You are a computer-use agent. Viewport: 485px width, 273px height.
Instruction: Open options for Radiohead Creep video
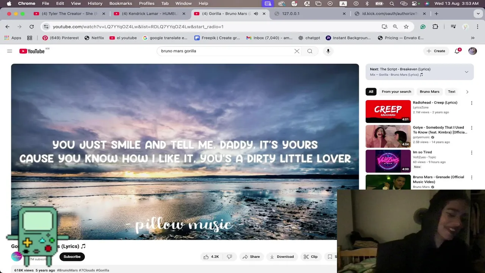click(472, 103)
